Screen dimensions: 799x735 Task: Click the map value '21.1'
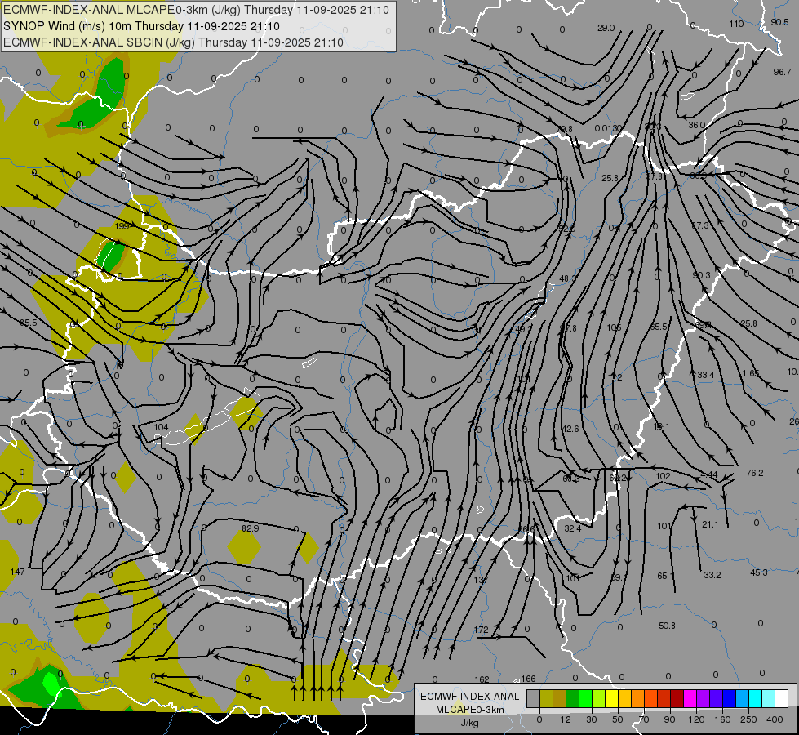pyautogui.click(x=710, y=524)
